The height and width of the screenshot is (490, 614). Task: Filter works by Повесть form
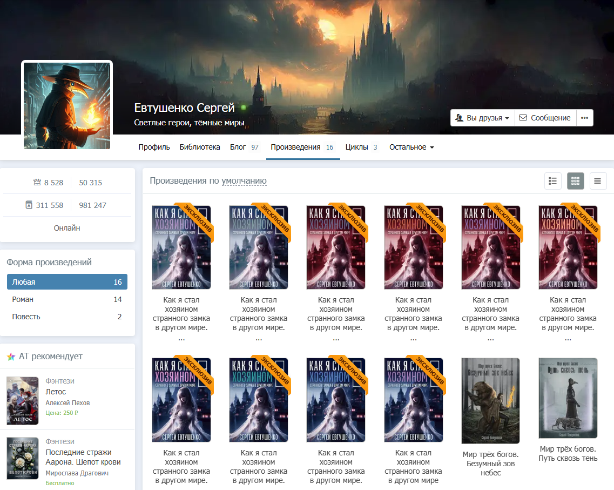67,317
